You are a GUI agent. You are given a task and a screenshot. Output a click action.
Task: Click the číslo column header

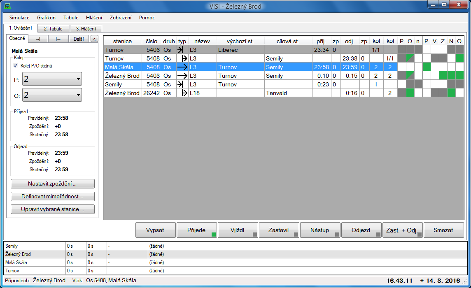152,41
